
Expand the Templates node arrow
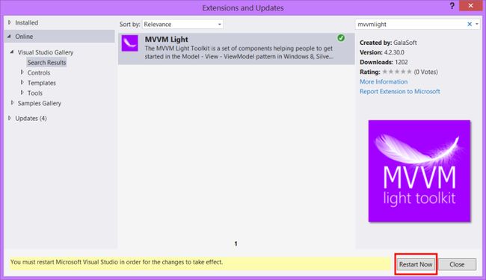coord(22,83)
